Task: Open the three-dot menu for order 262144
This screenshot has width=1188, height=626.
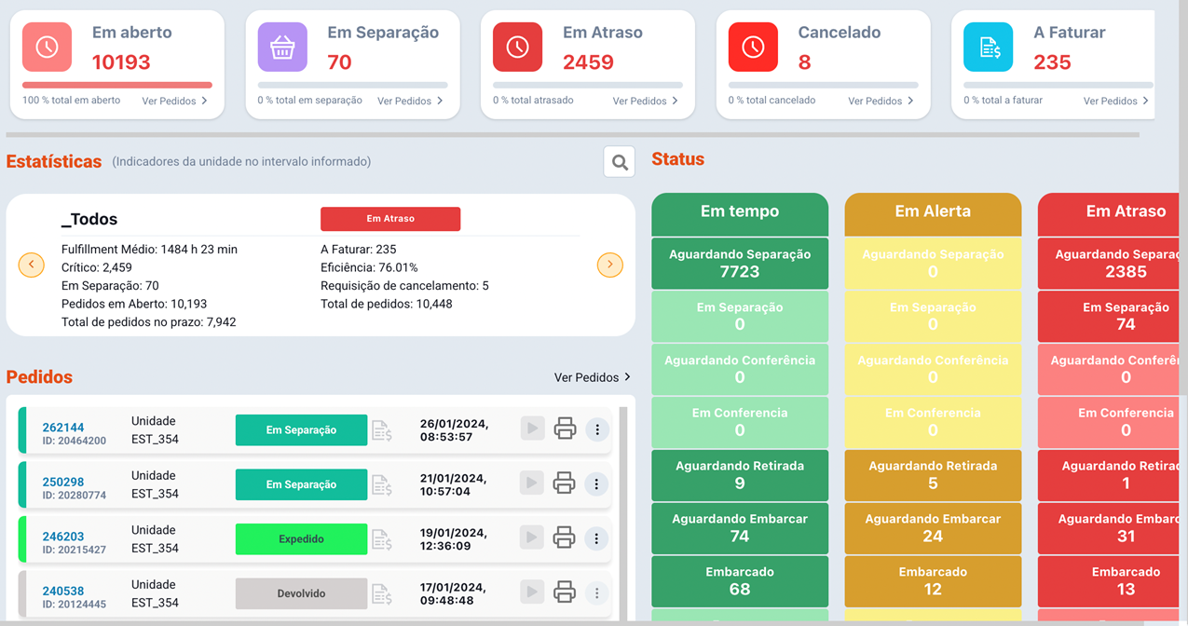Action: pyautogui.click(x=596, y=429)
